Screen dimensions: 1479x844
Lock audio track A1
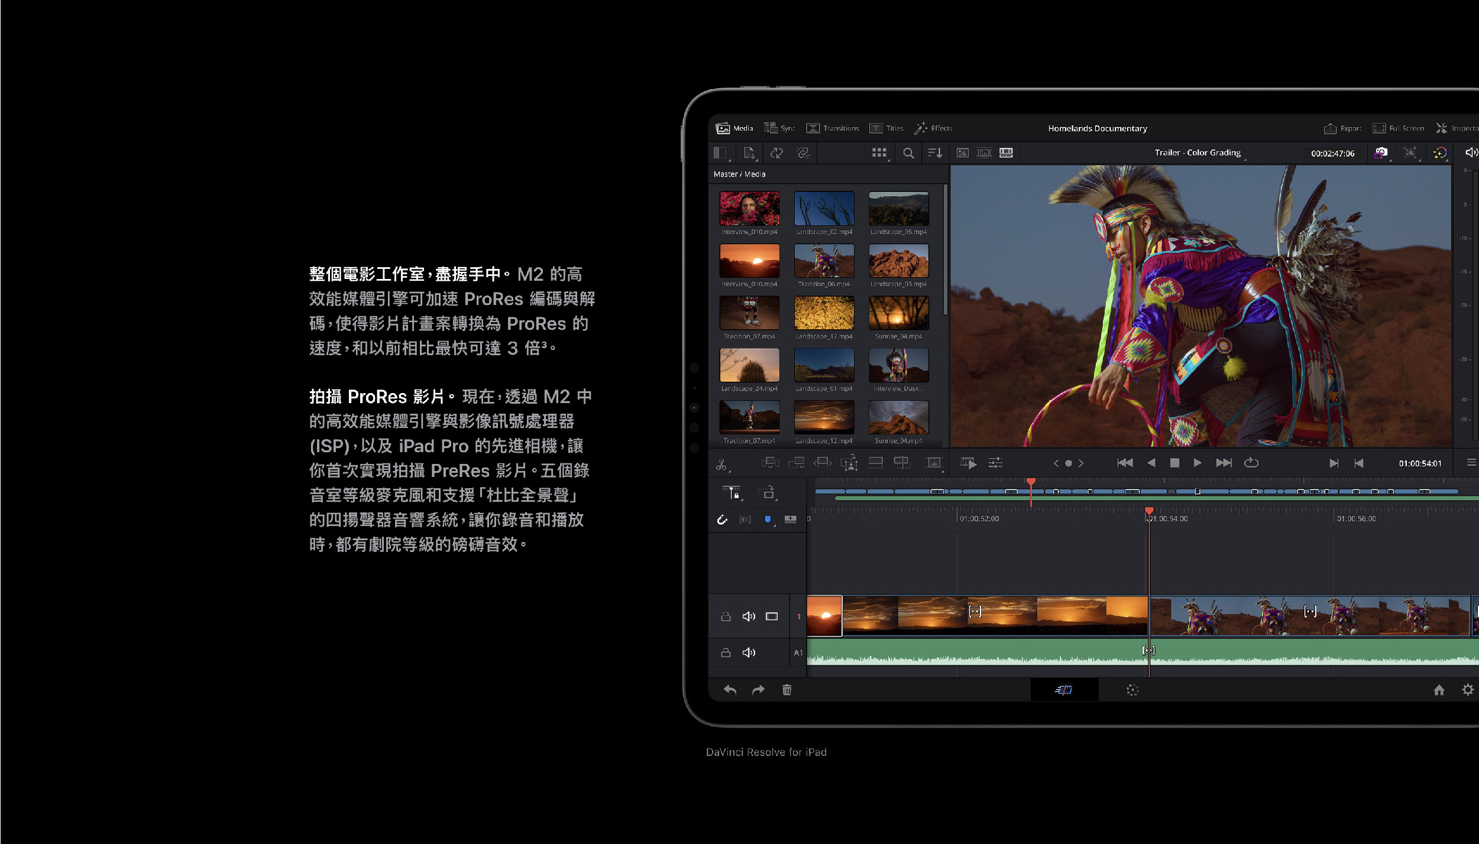point(726,653)
